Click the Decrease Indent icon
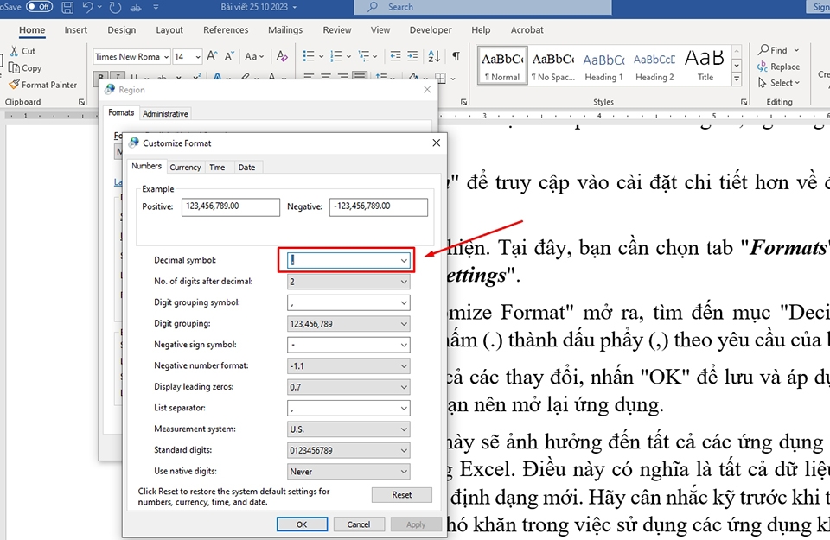This screenshot has width=830, height=540. (395, 56)
